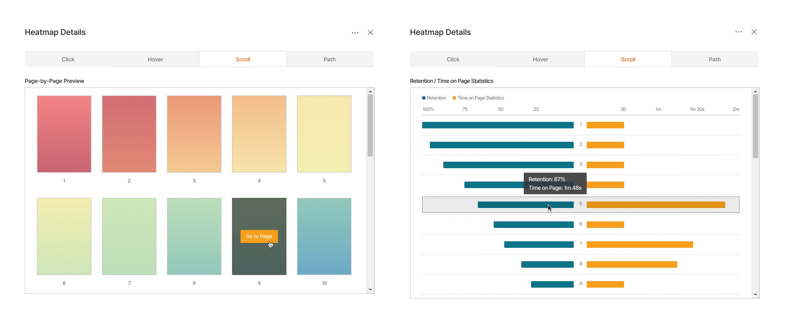Select the Hover tab in left panel
785x325 pixels.
[x=155, y=59]
